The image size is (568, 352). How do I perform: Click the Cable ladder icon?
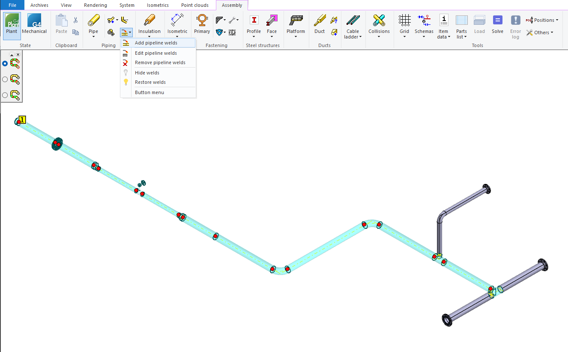pos(353,21)
